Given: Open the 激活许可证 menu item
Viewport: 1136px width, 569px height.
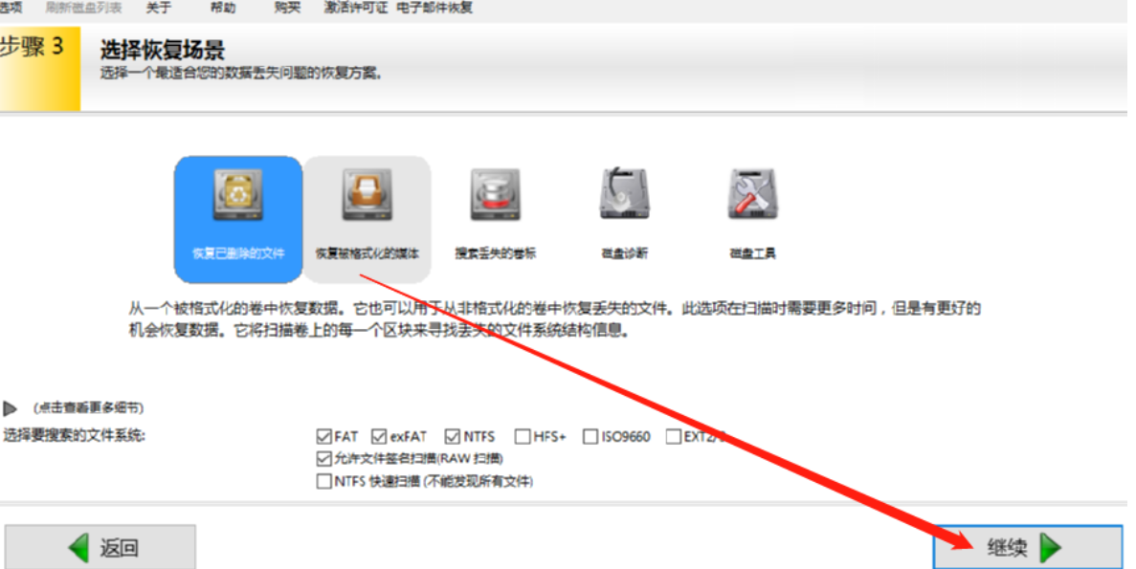Looking at the screenshot, I should 356,8.
